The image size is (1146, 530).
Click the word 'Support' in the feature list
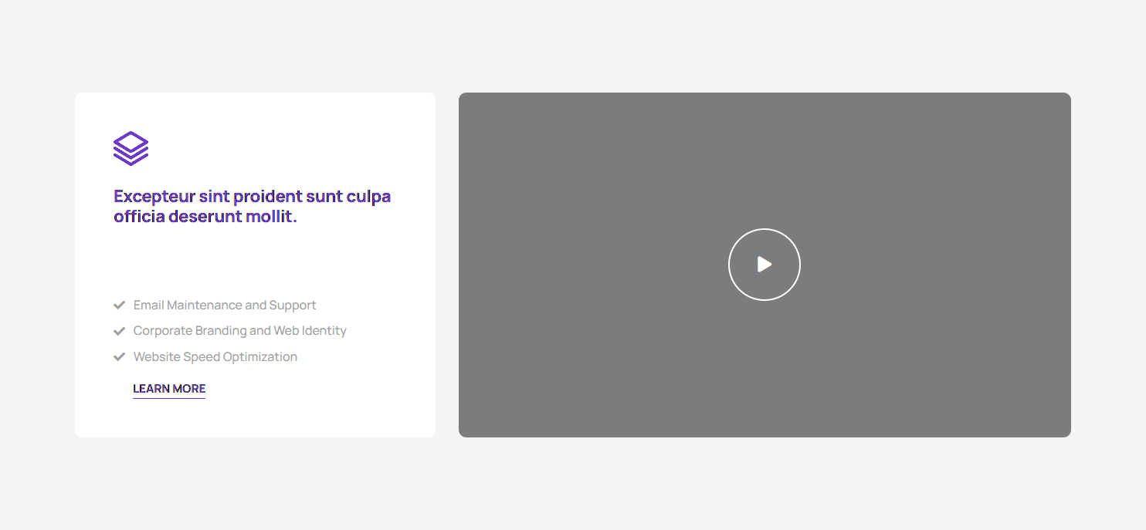[x=293, y=306]
